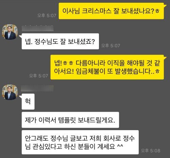
Task: Click timestamp beside 넵. 정수님도 message
Action: tap(111, 46)
